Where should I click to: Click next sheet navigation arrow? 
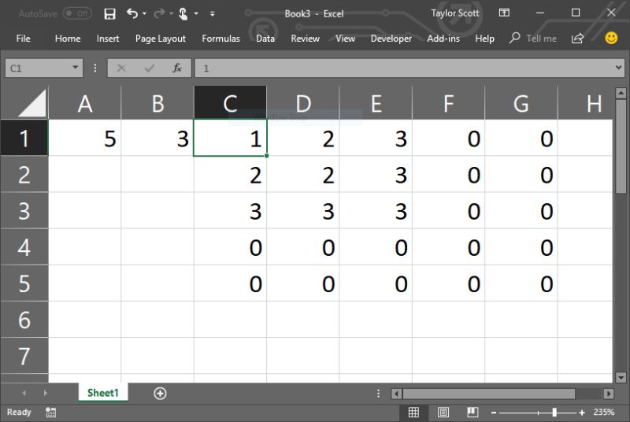point(45,393)
